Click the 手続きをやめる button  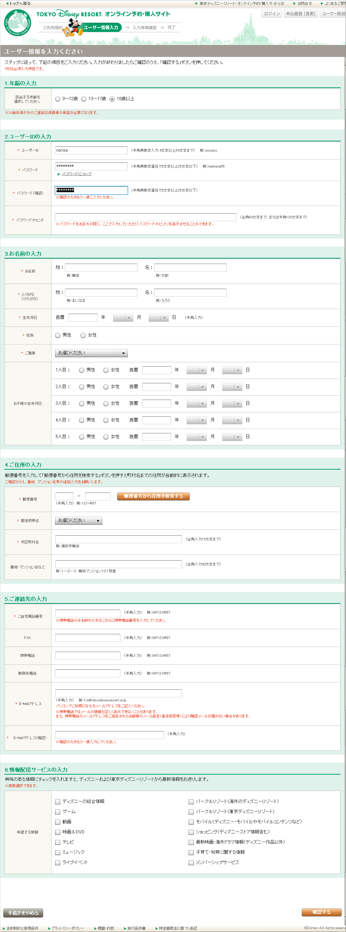pos(23,913)
